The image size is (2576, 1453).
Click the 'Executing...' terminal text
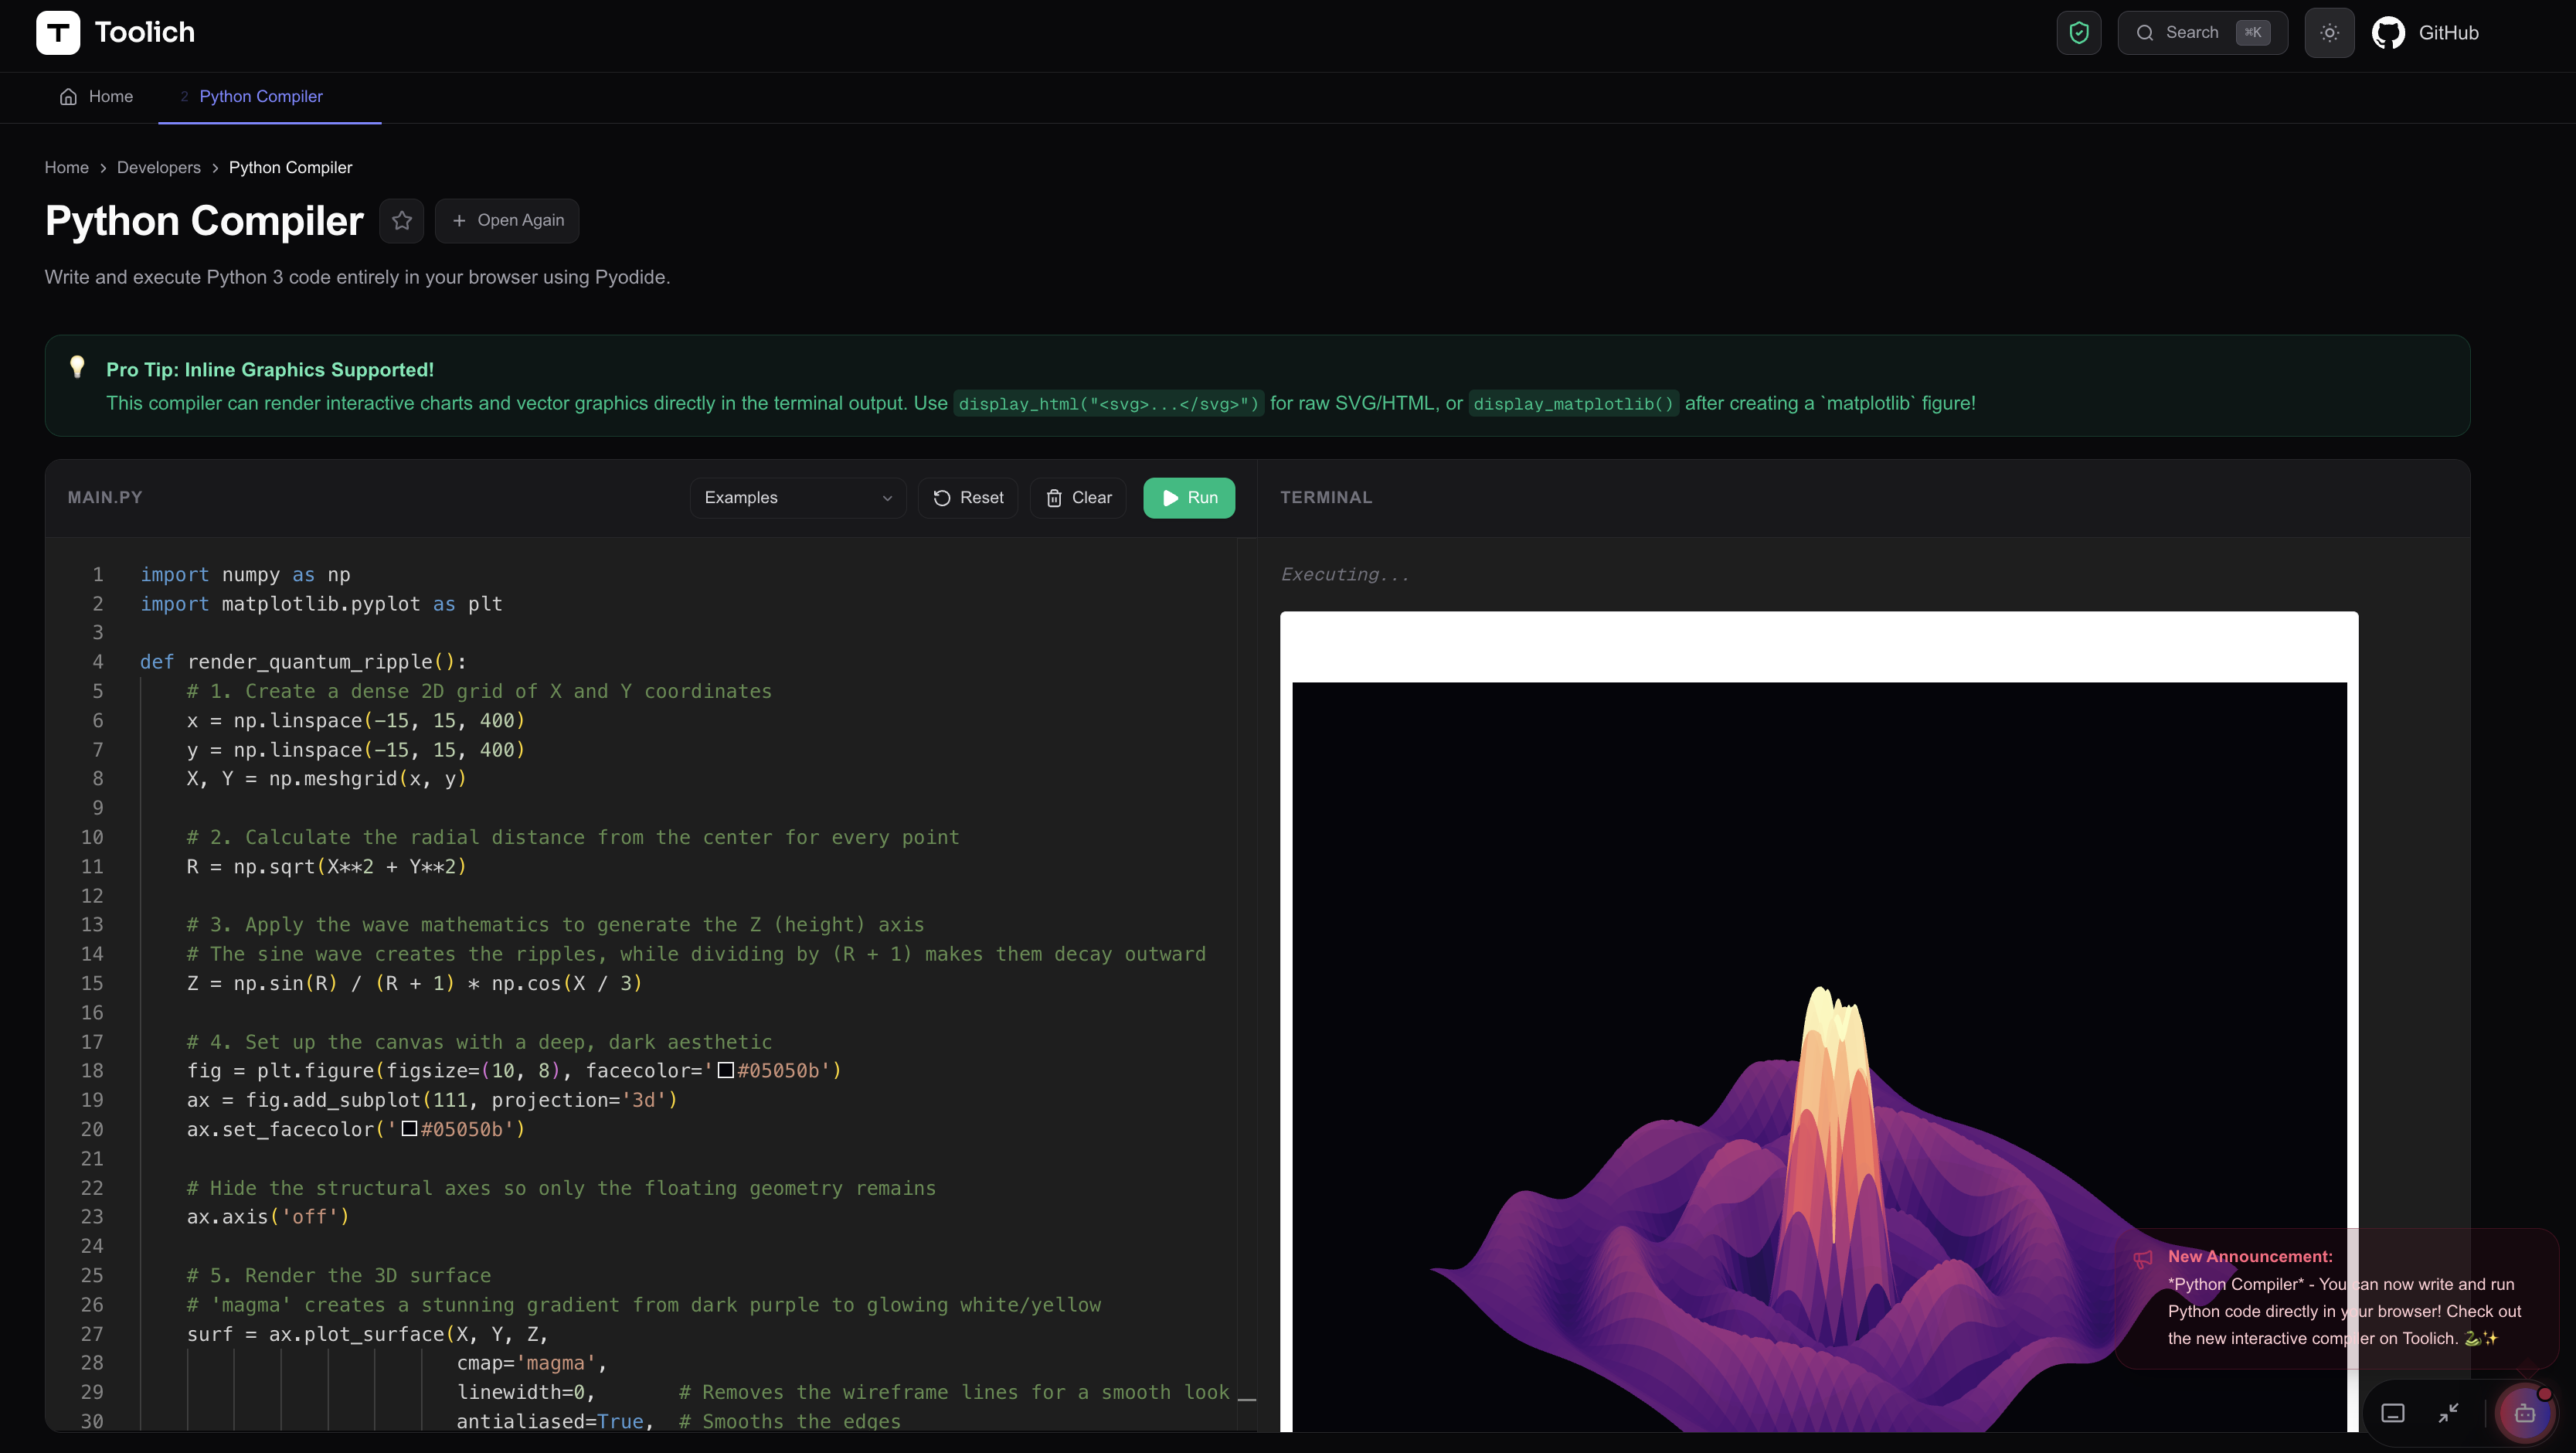pyautogui.click(x=1345, y=575)
